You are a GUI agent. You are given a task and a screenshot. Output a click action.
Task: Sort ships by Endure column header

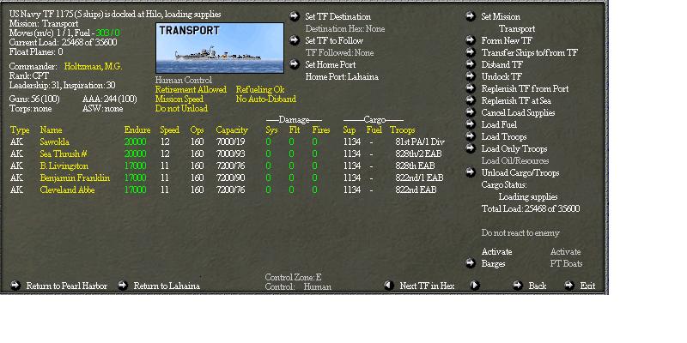137,130
